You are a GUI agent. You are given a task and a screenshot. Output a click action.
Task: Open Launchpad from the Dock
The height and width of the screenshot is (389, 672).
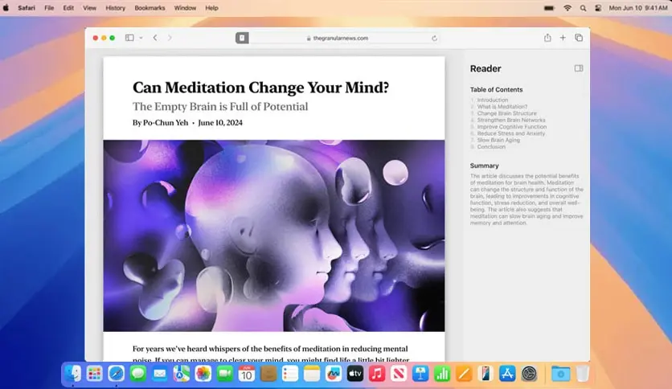(94, 374)
